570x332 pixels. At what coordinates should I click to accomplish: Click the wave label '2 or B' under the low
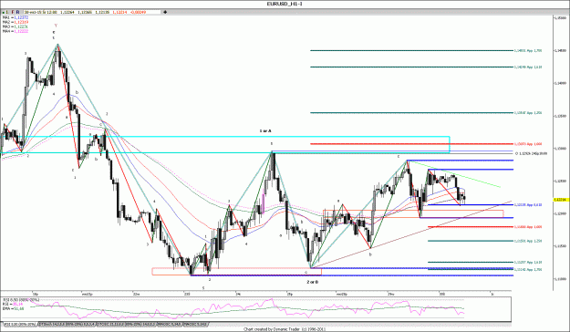312,282
